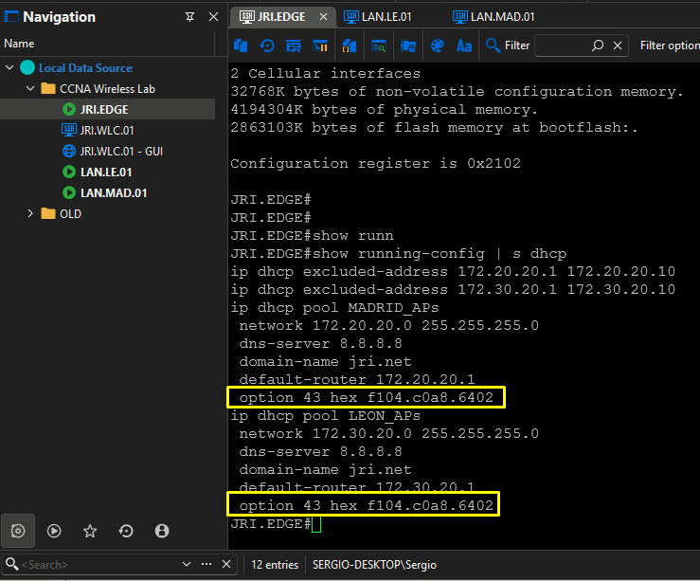Open the color palette scheme icon
Image resolution: width=700 pixels, height=581 pixels.
tap(437, 45)
